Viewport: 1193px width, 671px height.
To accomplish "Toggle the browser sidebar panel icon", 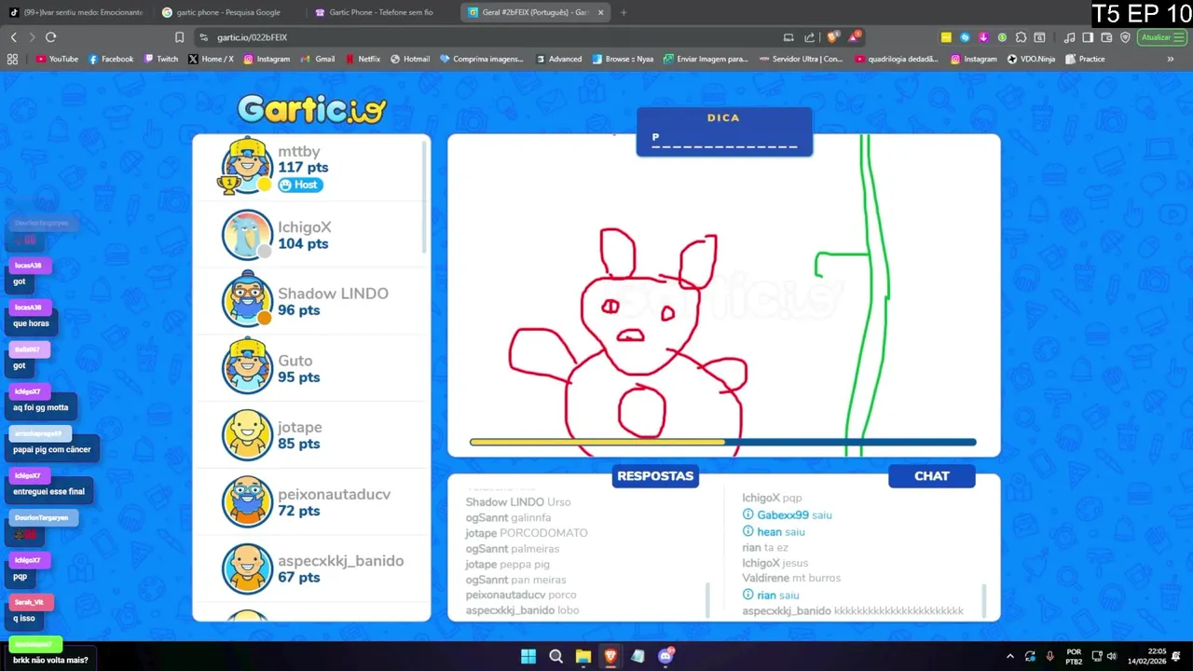I will coord(1088,37).
